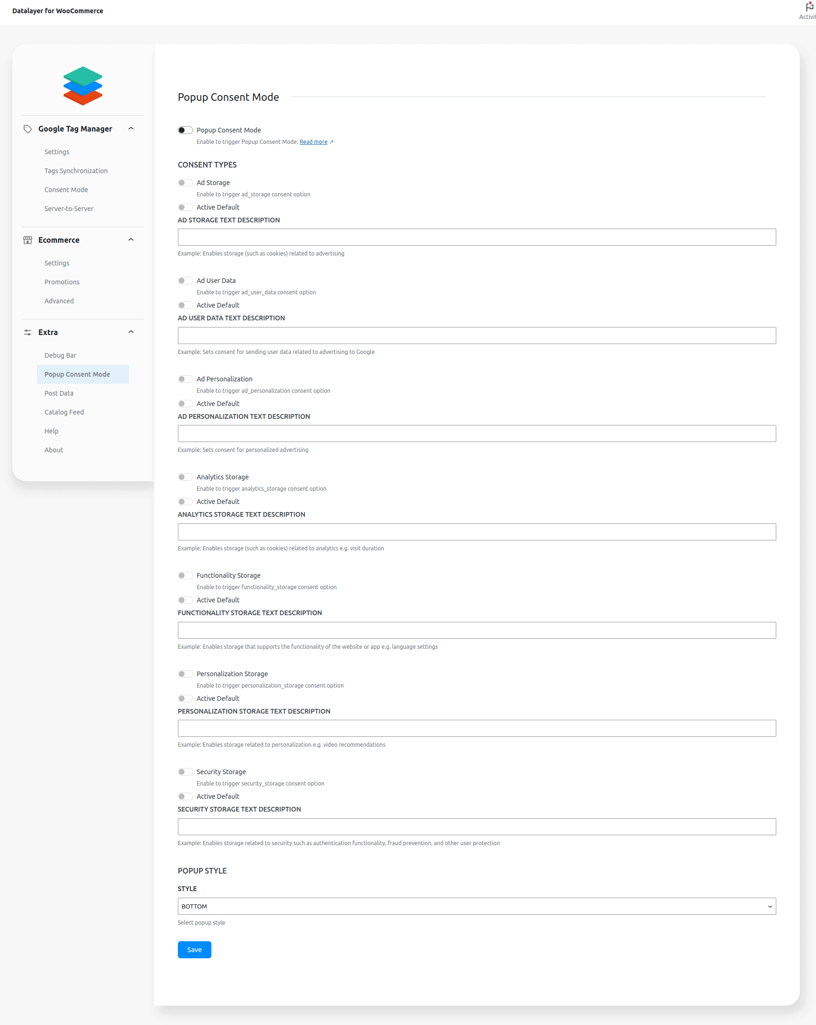816x1025 pixels.
Task: Toggle Active Default under Analytics Storage
Action: point(185,502)
